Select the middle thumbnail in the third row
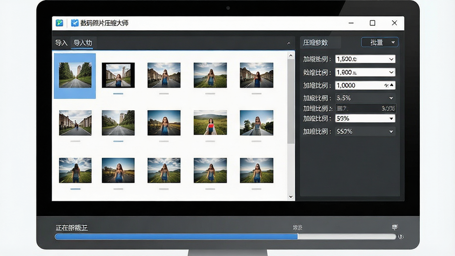 click(164, 170)
